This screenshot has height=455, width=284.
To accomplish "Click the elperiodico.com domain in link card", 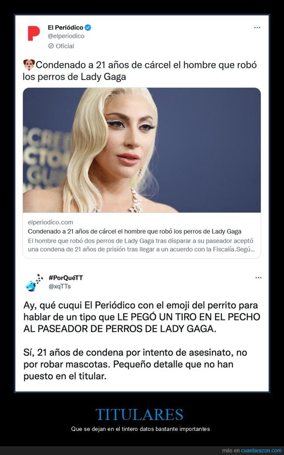I will coord(50,222).
